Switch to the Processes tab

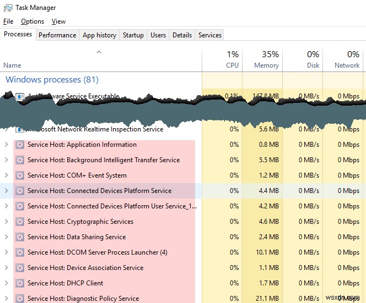18,34
